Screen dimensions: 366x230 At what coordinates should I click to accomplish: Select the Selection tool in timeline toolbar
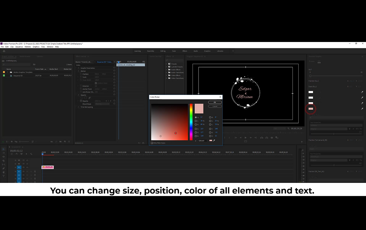4,149
